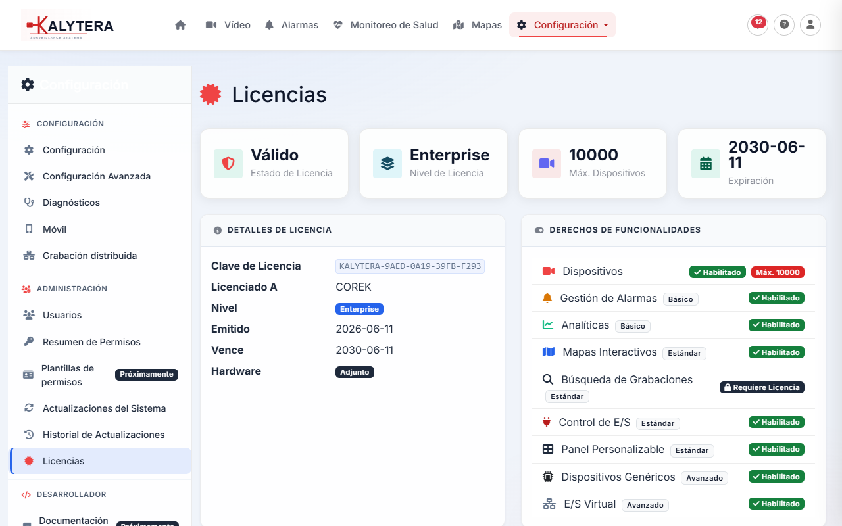The width and height of the screenshot is (842, 526).
Task: Click the Desarrollador section heading
Action: pyautogui.click(x=72, y=494)
